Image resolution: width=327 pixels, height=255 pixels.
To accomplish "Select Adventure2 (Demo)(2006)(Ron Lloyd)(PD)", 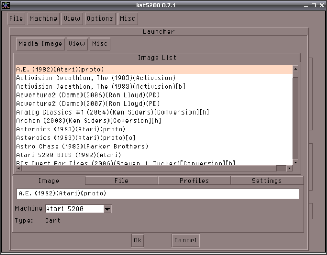I will tap(154, 95).
